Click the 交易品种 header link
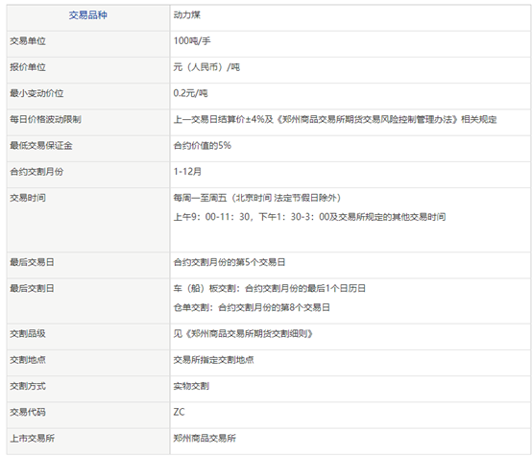The height and width of the screenshot is (456, 532). point(88,15)
